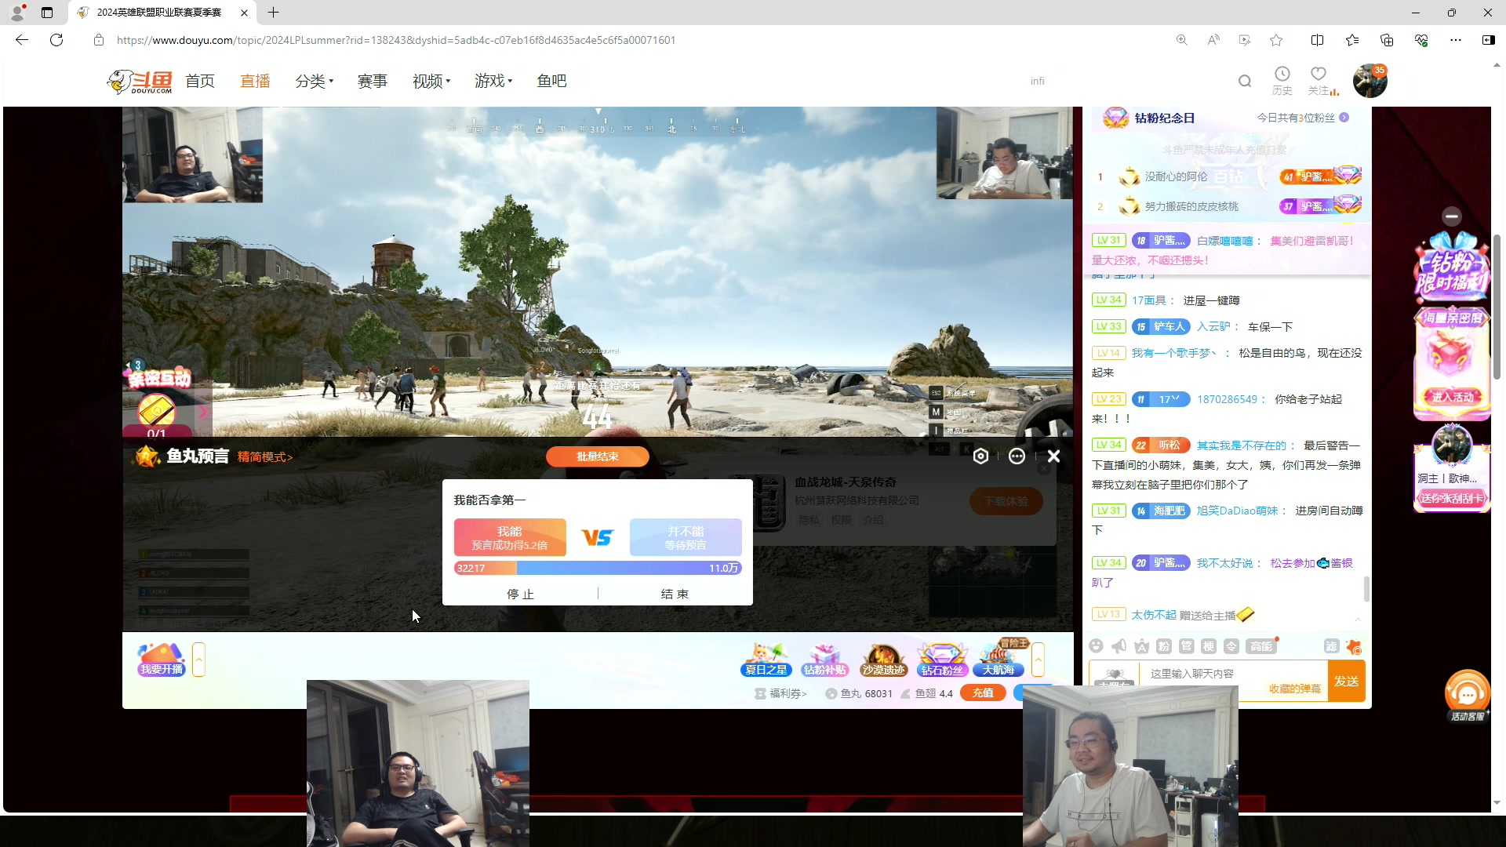Click the 粉 fan badge icon
Image resolution: width=1506 pixels, height=847 pixels.
[x=1164, y=646]
